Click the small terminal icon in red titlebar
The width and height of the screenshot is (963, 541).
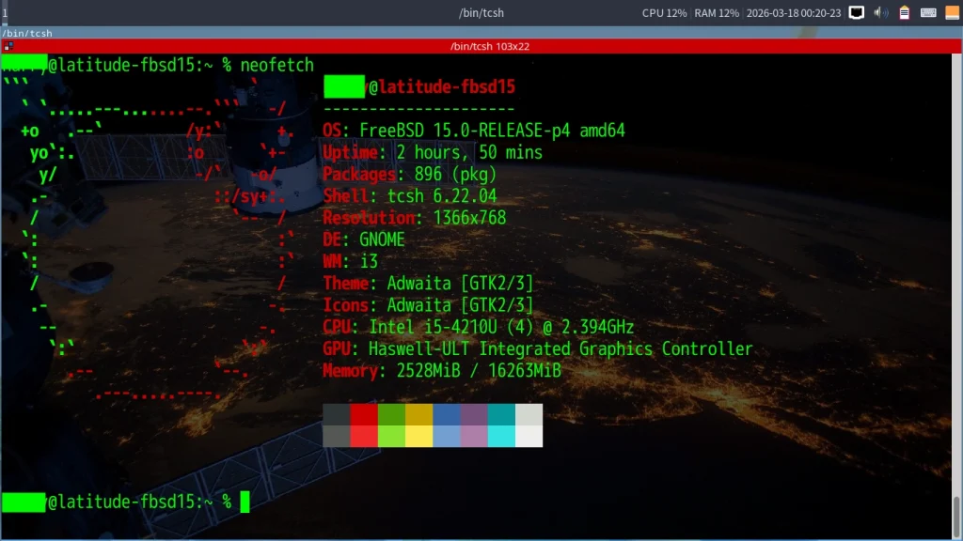point(7,46)
